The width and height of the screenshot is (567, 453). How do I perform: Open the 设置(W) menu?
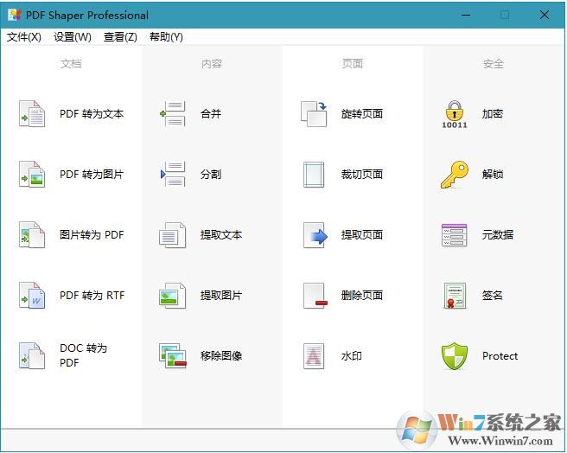73,37
